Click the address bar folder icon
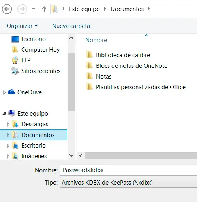Viewport: 197px width, 202px height. coord(55,9)
